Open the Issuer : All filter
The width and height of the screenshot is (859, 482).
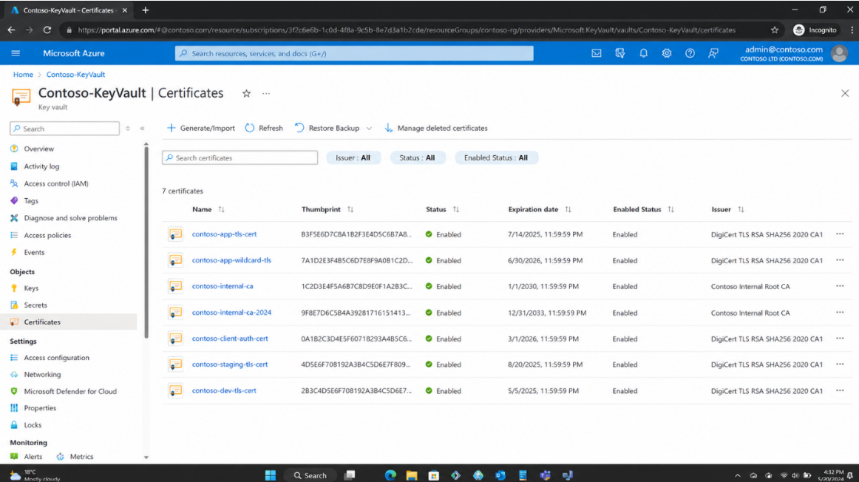pyautogui.click(x=353, y=157)
